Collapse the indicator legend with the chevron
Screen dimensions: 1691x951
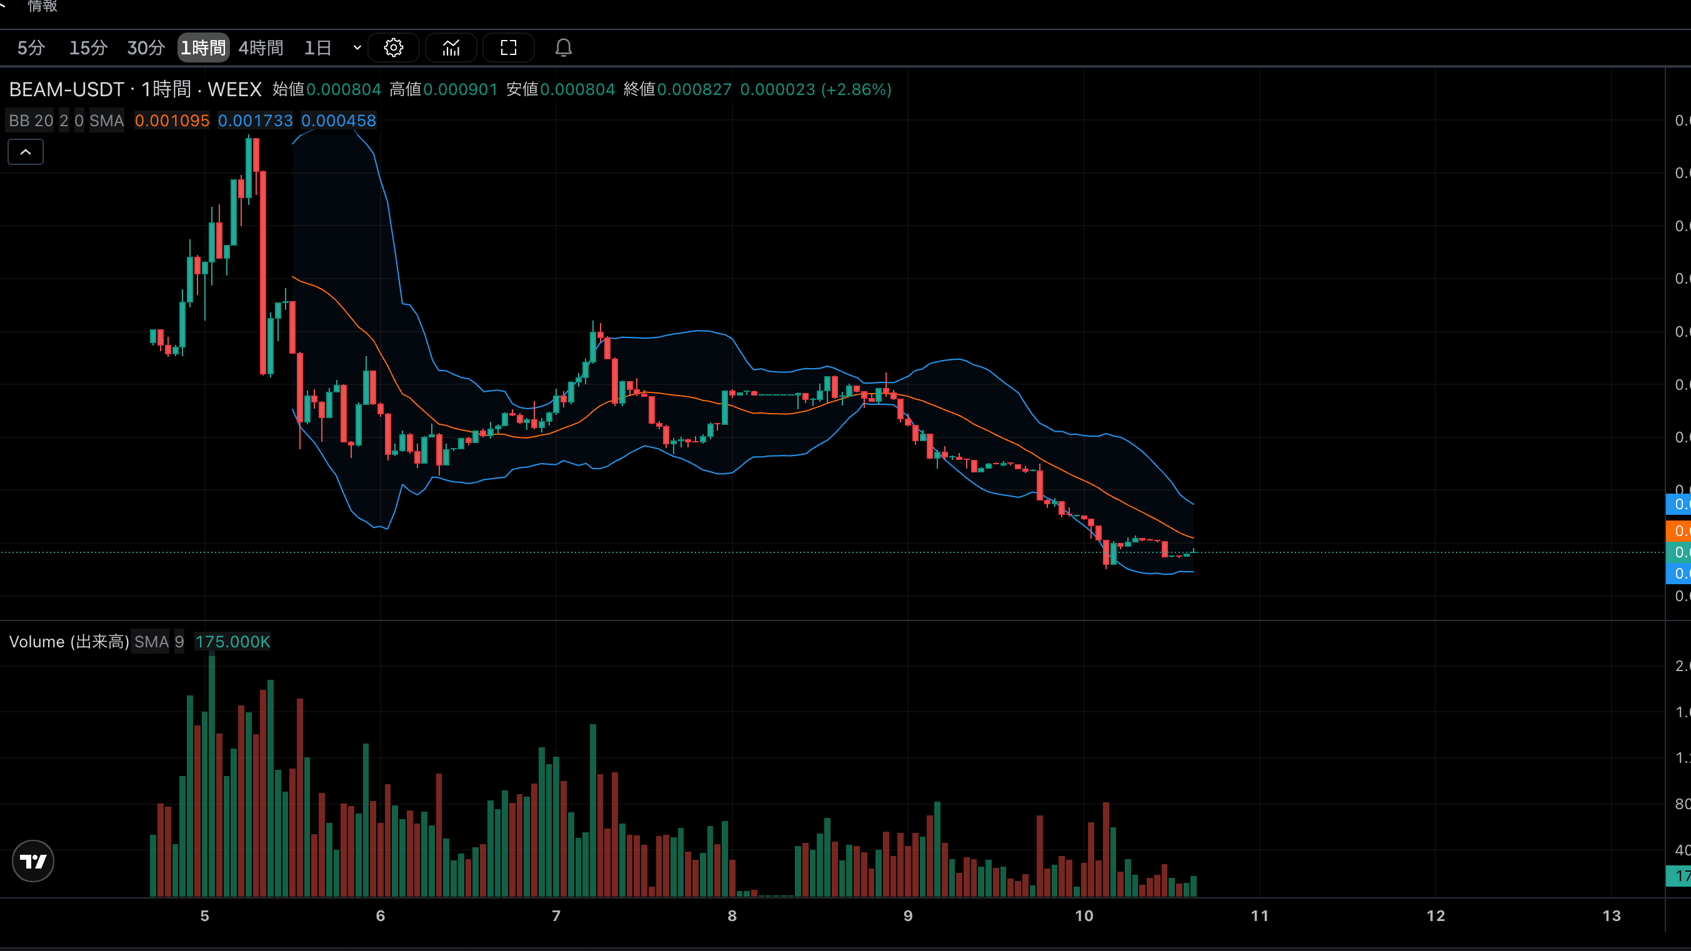pyautogui.click(x=26, y=152)
